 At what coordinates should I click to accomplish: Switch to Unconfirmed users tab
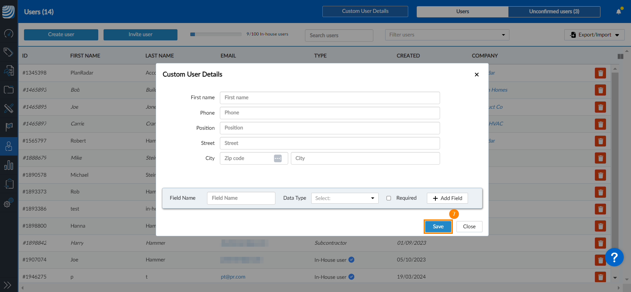[554, 11]
